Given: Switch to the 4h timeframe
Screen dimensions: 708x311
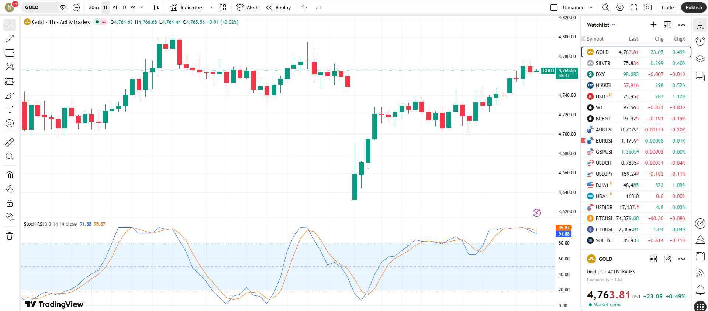Looking at the screenshot, I should pyautogui.click(x=116, y=7).
